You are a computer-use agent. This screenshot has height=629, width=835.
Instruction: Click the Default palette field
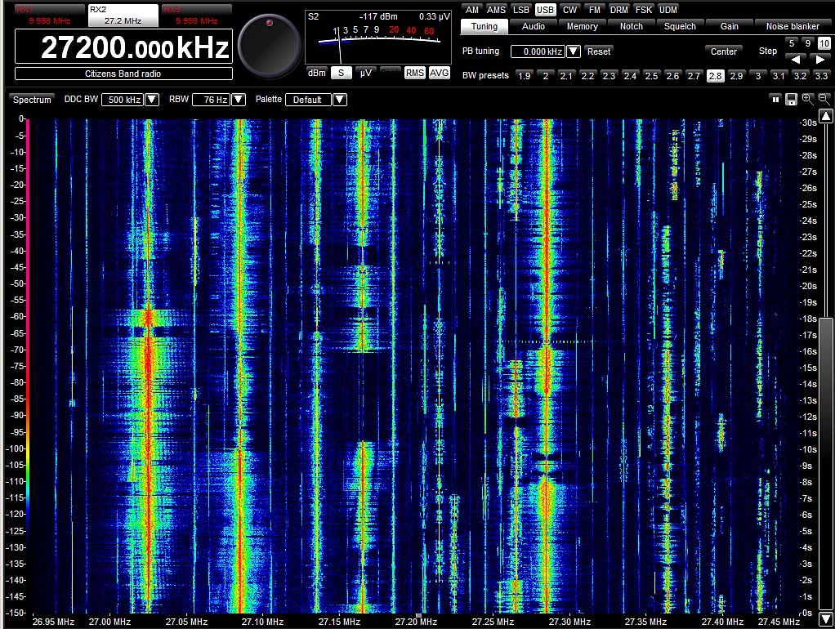(309, 100)
